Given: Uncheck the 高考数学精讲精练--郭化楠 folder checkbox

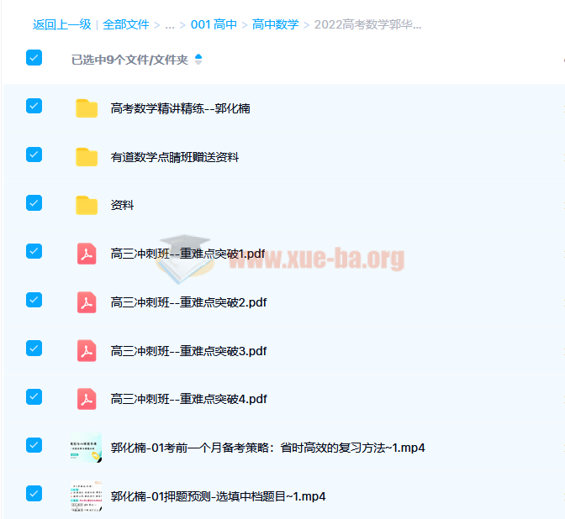Looking at the screenshot, I should coord(34,106).
